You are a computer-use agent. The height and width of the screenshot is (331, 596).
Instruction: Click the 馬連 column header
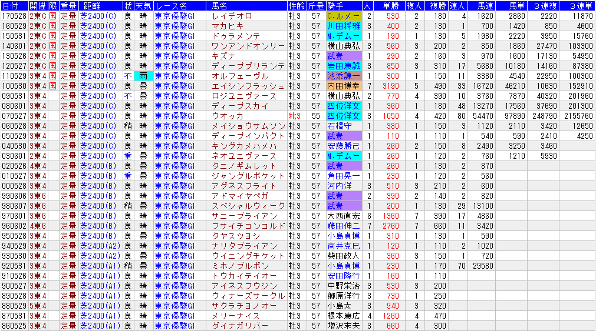pyautogui.click(x=481, y=6)
